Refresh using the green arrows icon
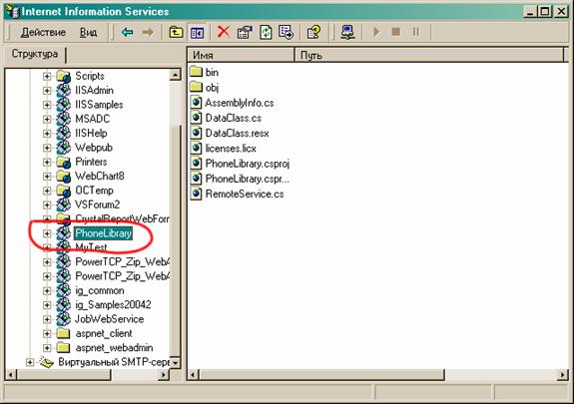Viewport: 574px width, 404px height. (266, 32)
